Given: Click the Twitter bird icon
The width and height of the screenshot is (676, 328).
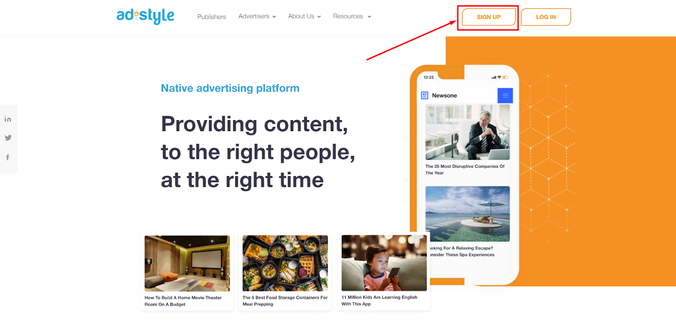Looking at the screenshot, I should point(8,138).
